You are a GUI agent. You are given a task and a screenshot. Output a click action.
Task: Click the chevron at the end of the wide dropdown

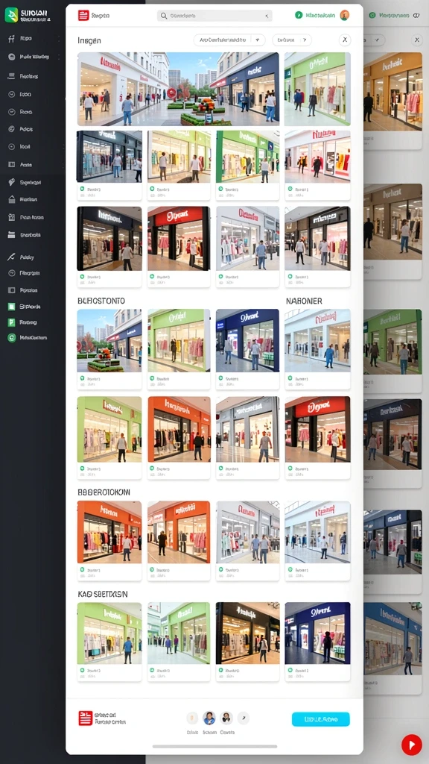257,40
